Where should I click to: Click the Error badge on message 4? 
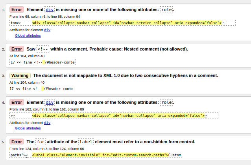(x=17, y=102)
